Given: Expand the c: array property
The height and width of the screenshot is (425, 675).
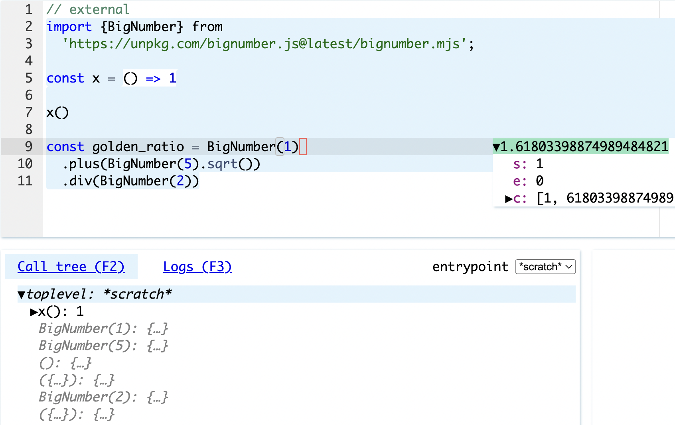Looking at the screenshot, I should tap(509, 199).
